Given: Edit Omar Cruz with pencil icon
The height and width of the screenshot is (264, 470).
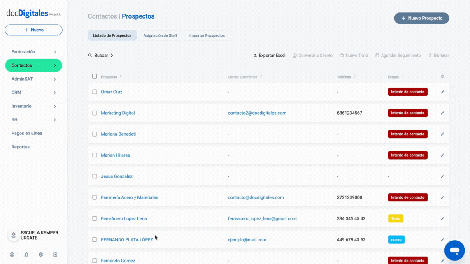Looking at the screenshot, I should tap(443, 92).
